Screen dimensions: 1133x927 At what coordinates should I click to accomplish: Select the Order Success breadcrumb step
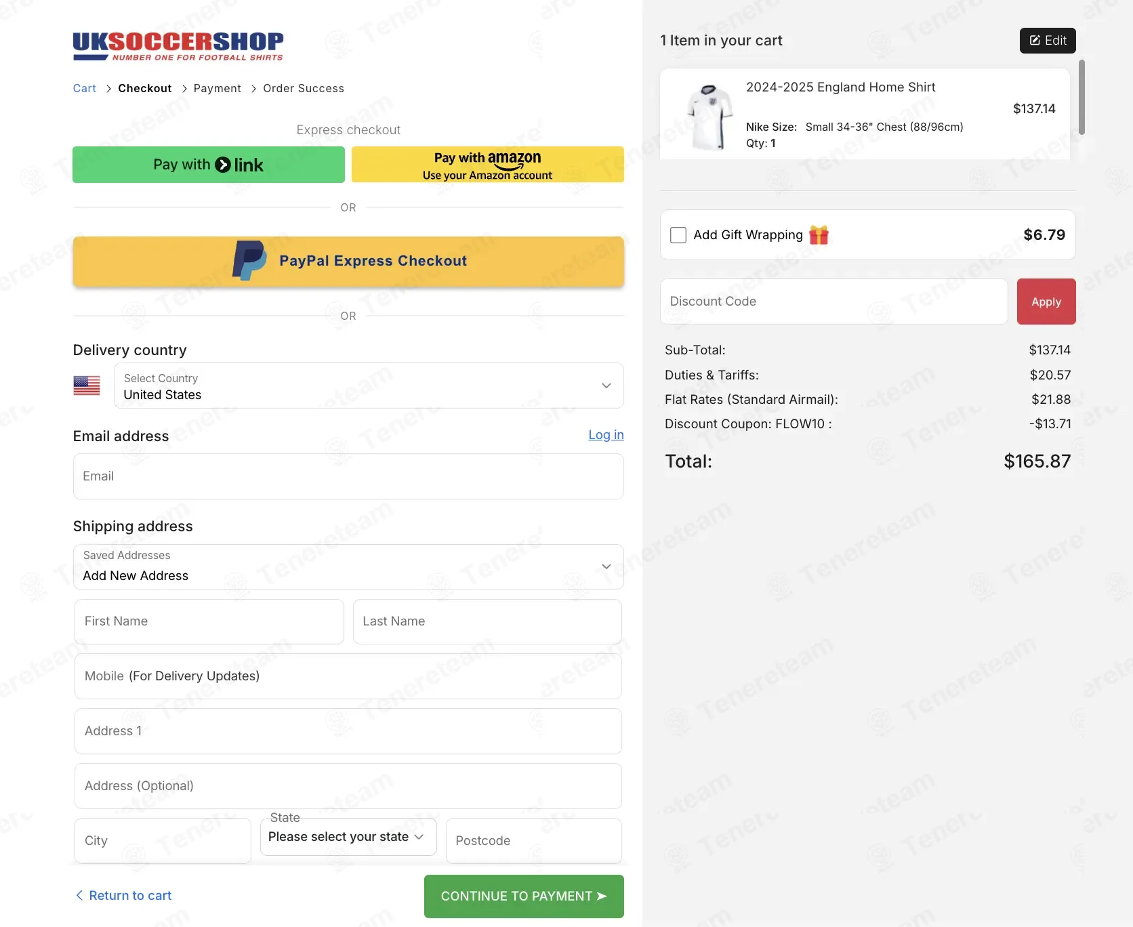304,88
